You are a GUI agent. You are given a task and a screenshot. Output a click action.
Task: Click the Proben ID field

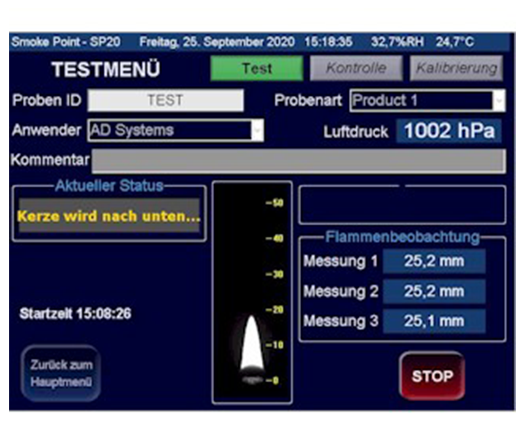[x=165, y=100]
